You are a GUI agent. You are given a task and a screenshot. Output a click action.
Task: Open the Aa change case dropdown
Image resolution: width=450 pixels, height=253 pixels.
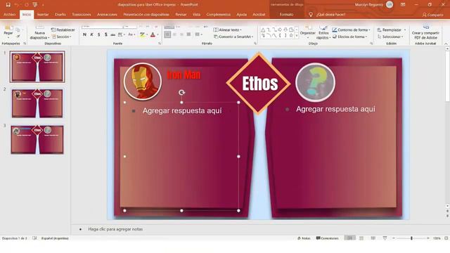pos(131,34)
